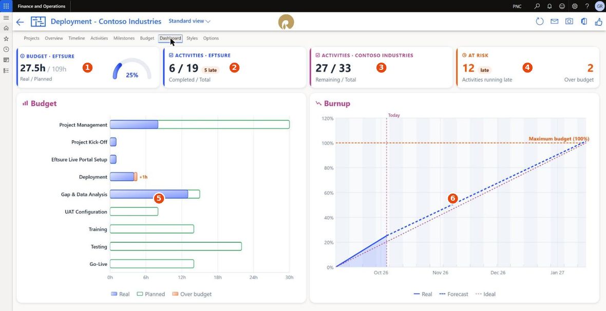The image size is (606, 311).
Task: Click the mail envelope icon
Action: coord(555,21)
